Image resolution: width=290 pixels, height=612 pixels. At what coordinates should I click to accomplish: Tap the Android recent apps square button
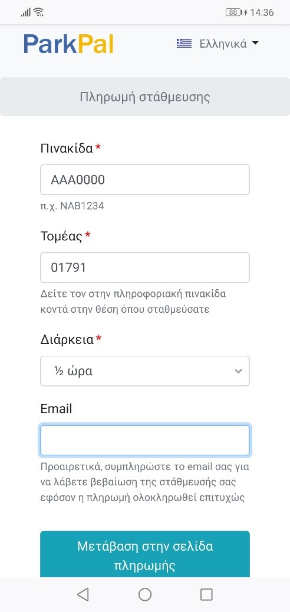click(x=206, y=594)
